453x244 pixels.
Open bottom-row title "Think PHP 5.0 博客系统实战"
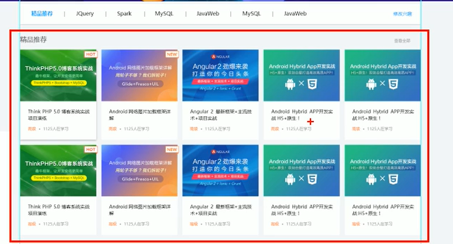click(58, 210)
